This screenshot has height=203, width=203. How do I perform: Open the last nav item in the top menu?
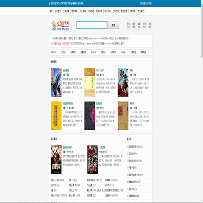click(x=140, y=11)
